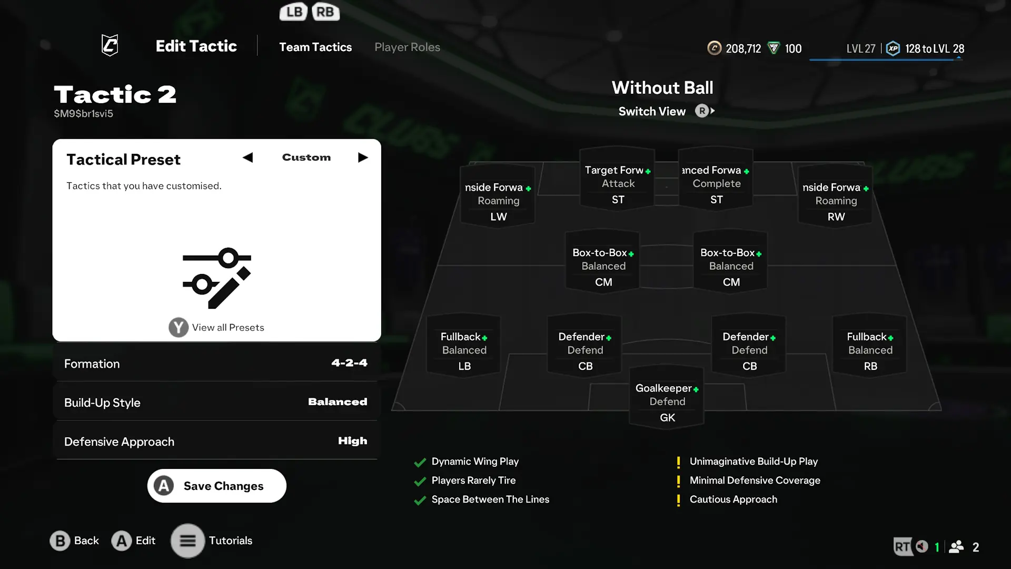Image resolution: width=1011 pixels, height=569 pixels.
Task: Click the FC crest/shield icon
Action: (110, 45)
